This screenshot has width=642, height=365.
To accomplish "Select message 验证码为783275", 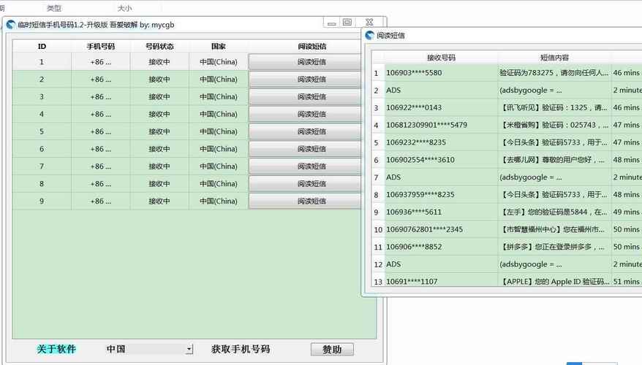I will click(x=554, y=73).
